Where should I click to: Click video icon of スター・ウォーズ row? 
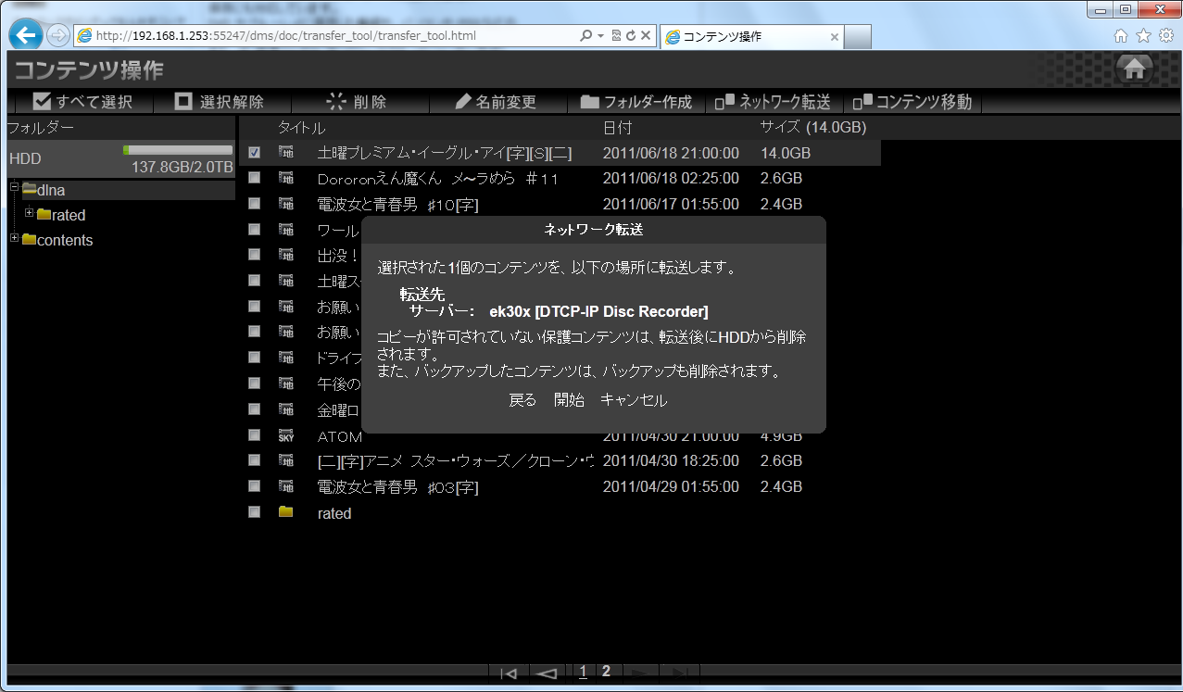point(286,460)
